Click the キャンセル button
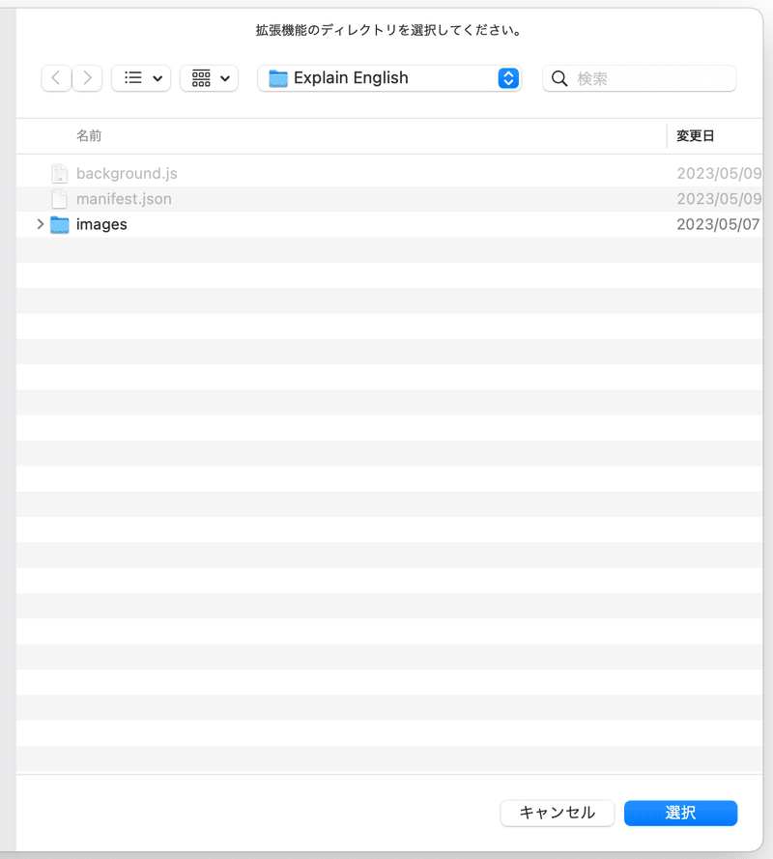Viewport: 773px width, 859px height. coord(558,813)
